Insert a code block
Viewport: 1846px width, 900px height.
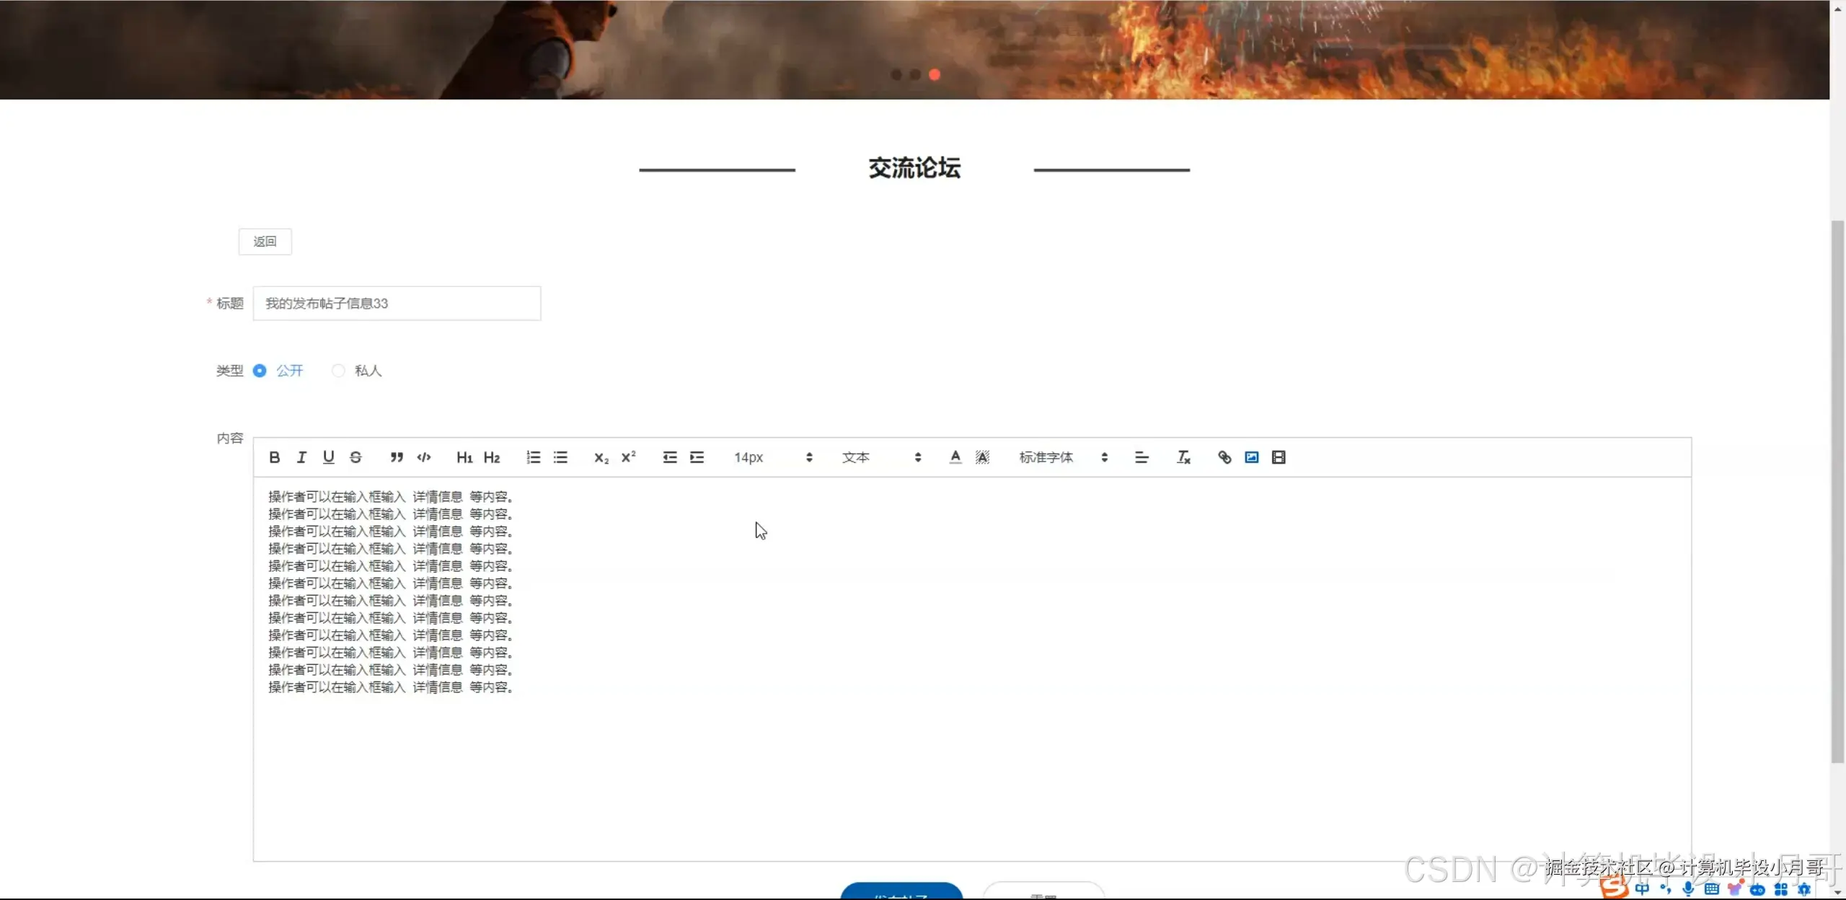pos(424,457)
